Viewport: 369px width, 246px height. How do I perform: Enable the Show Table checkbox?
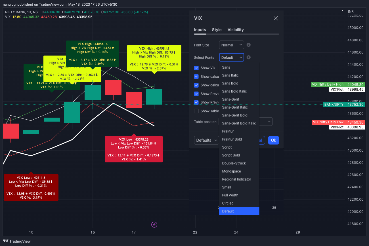(196, 111)
